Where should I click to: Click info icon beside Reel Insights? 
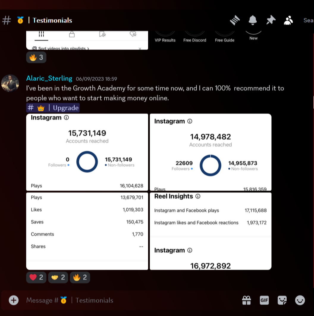coord(198,196)
